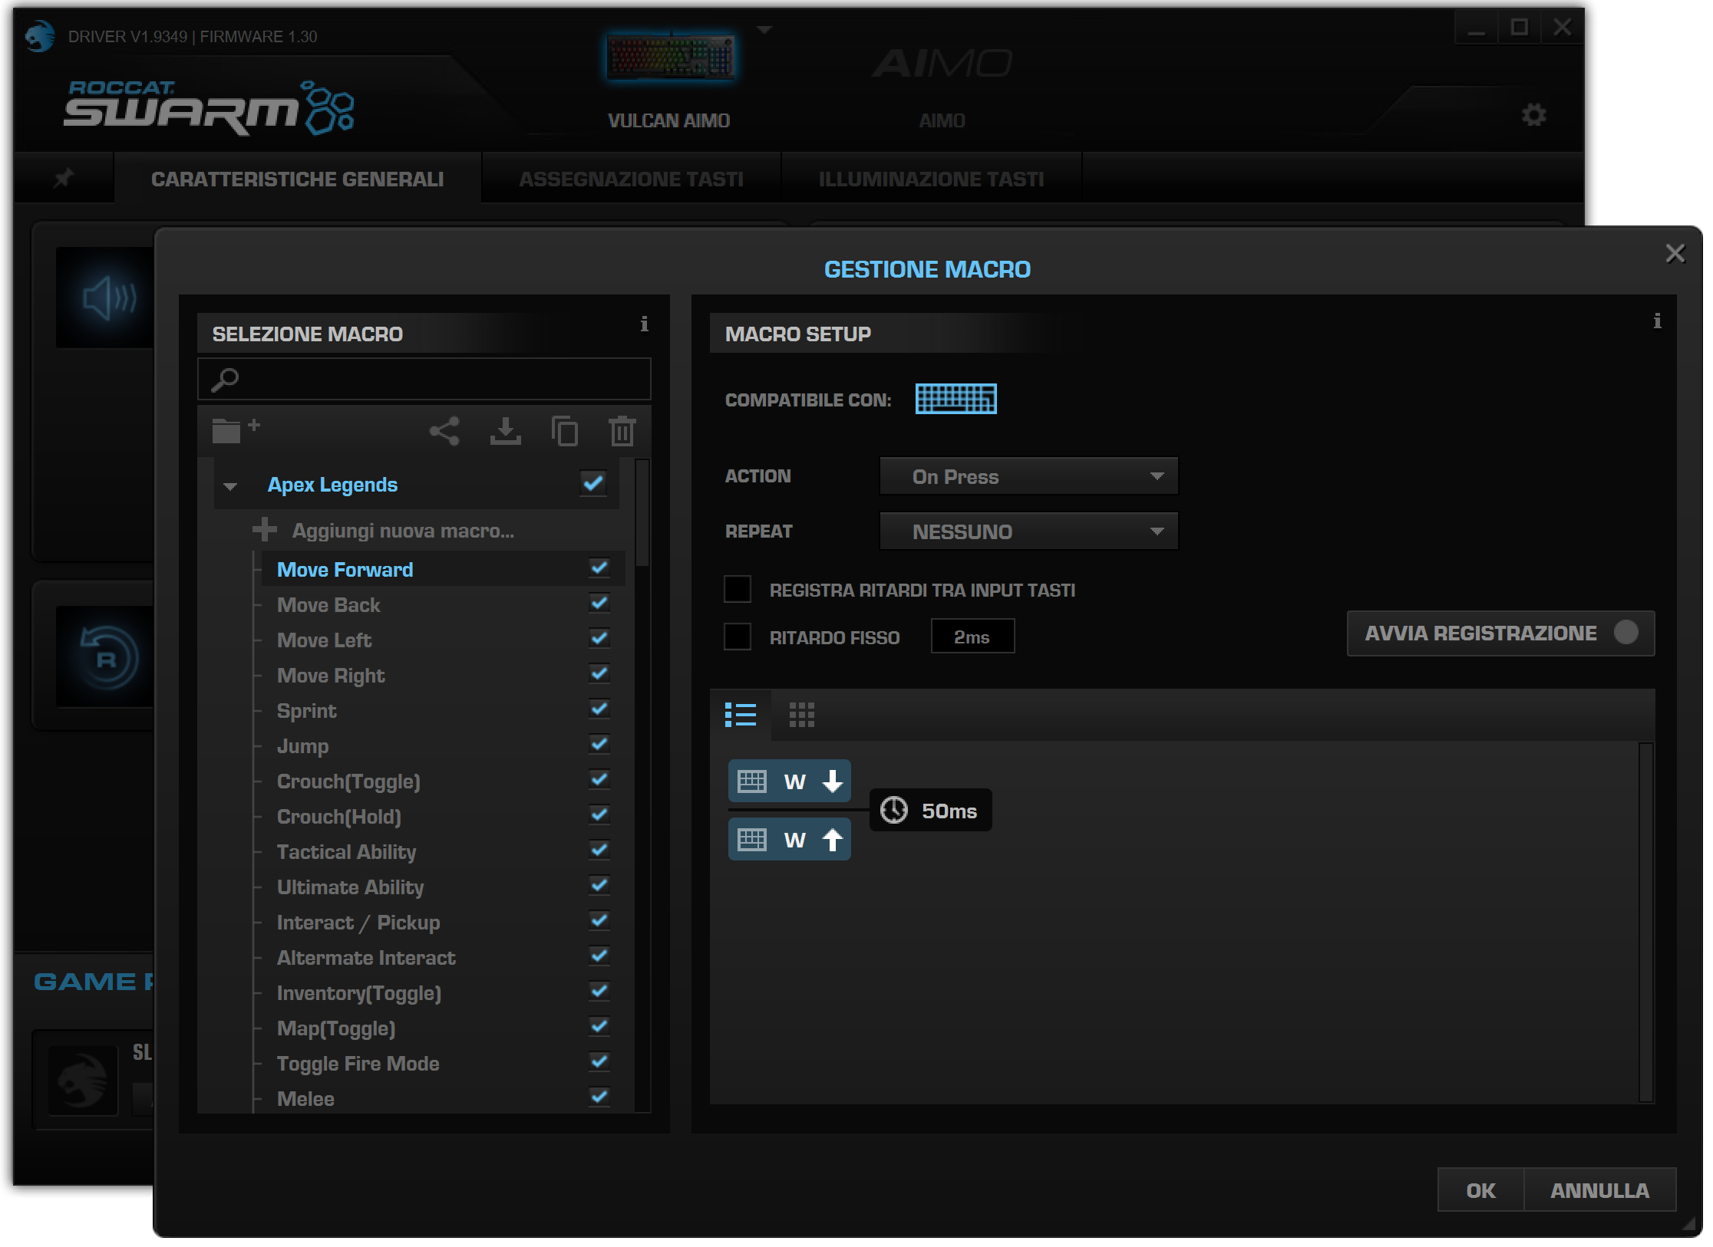
Task: Select Interact / Pickup macro
Action: click(358, 923)
